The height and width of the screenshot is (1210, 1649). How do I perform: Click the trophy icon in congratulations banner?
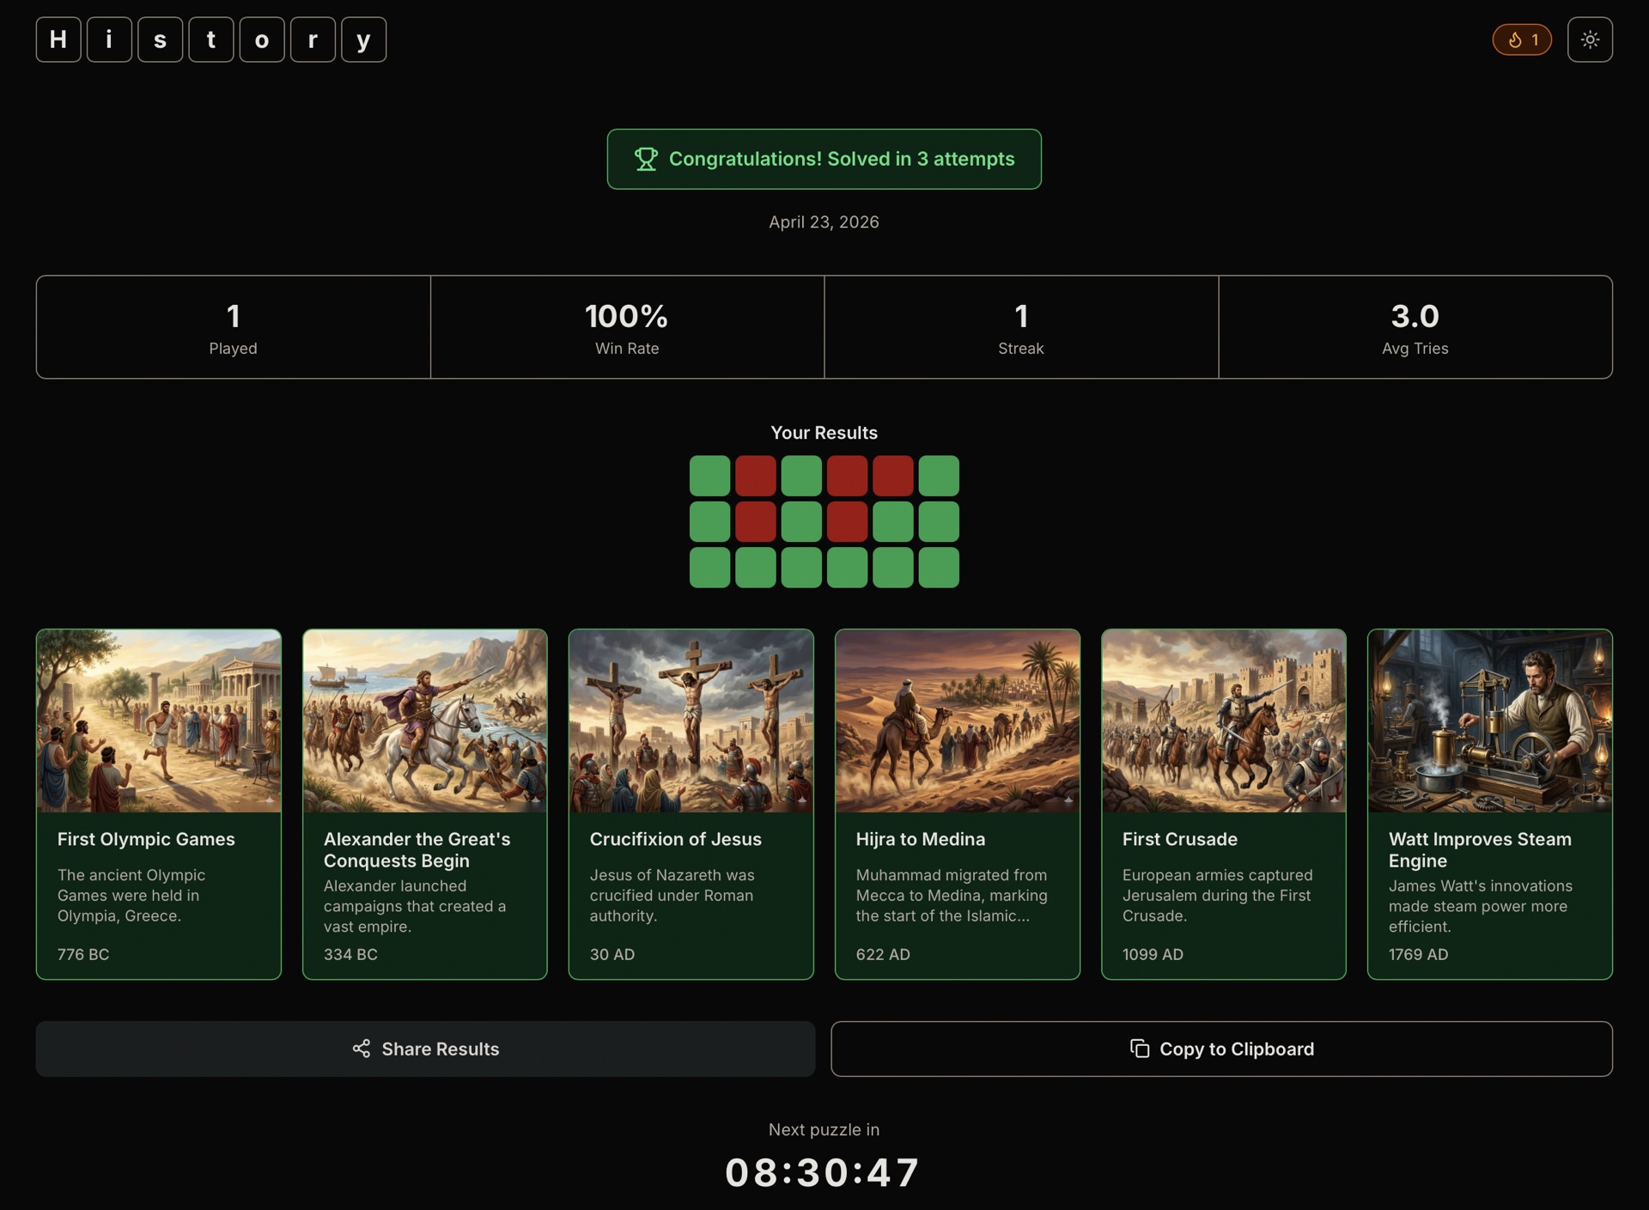(x=646, y=159)
